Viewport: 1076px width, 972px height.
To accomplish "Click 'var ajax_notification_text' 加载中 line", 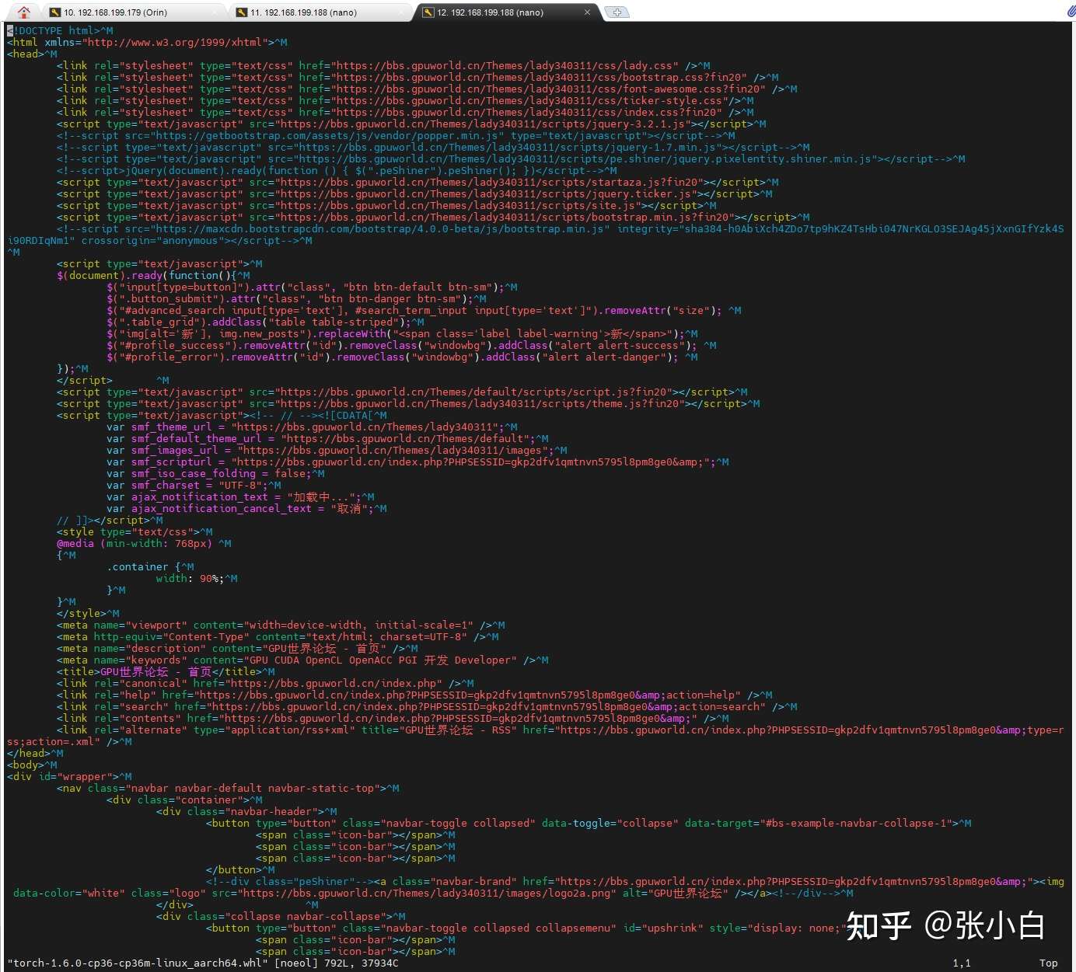I will [240, 496].
